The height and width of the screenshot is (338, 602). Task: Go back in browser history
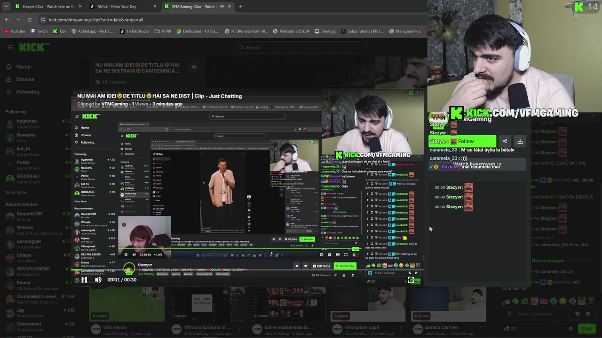click(x=7, y=20)
